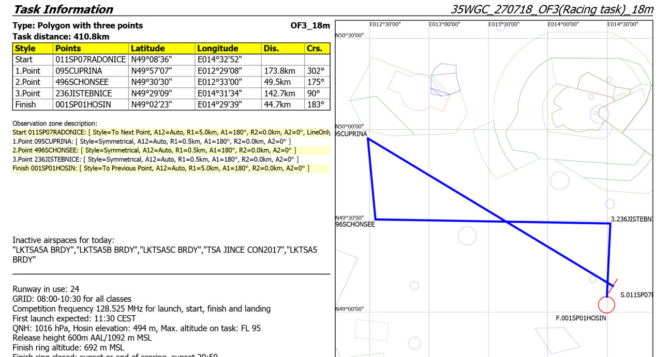Select the 011SP07RADONICE start point cell
This screenshot has height=357, width=670.
[x=91, y=59]
